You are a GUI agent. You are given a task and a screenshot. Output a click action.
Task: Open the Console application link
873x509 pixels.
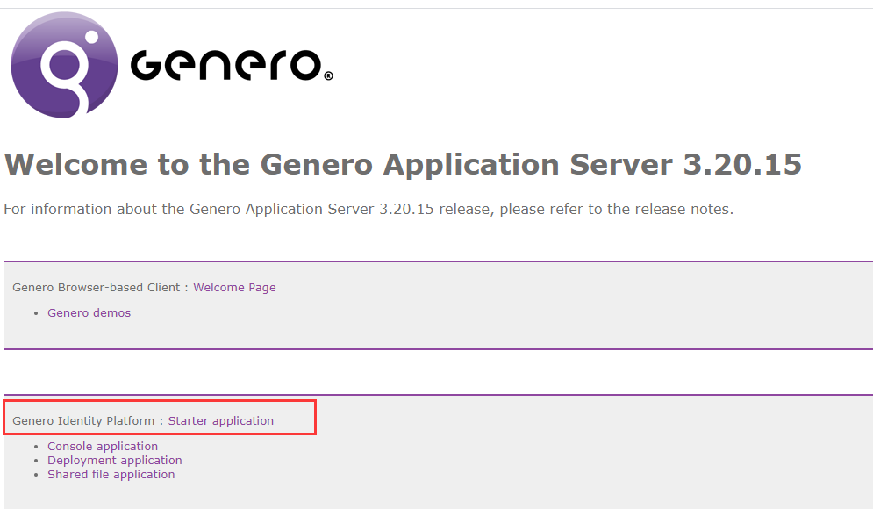(103, 446)
